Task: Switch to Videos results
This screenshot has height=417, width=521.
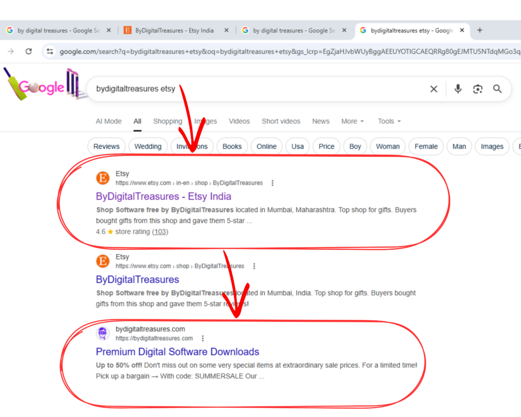Action: pyautogui.click(x=239, y=121)
